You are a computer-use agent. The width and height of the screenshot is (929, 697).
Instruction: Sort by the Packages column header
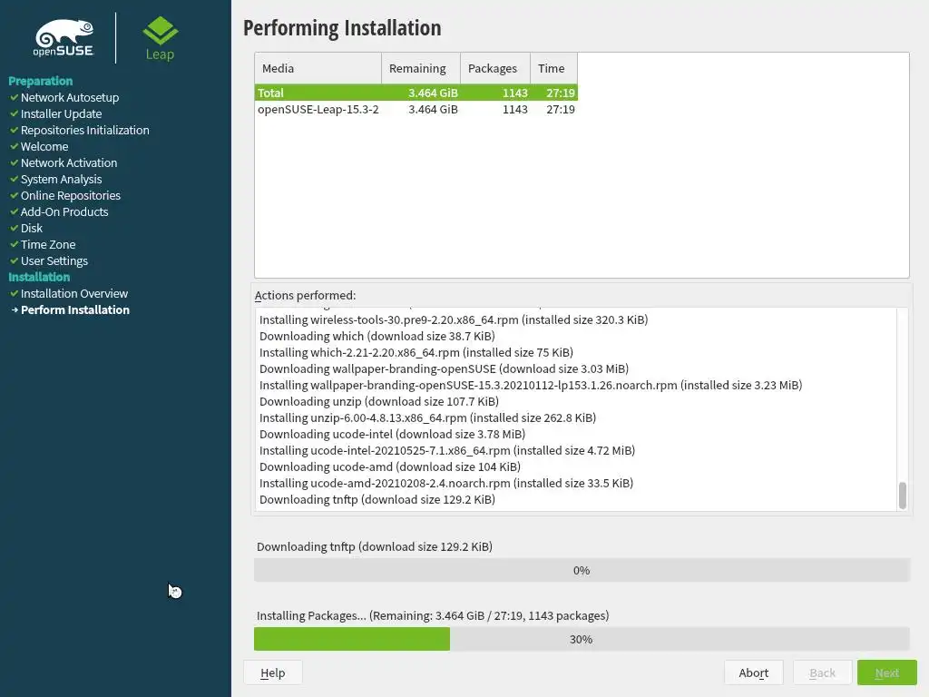[494, 68]
